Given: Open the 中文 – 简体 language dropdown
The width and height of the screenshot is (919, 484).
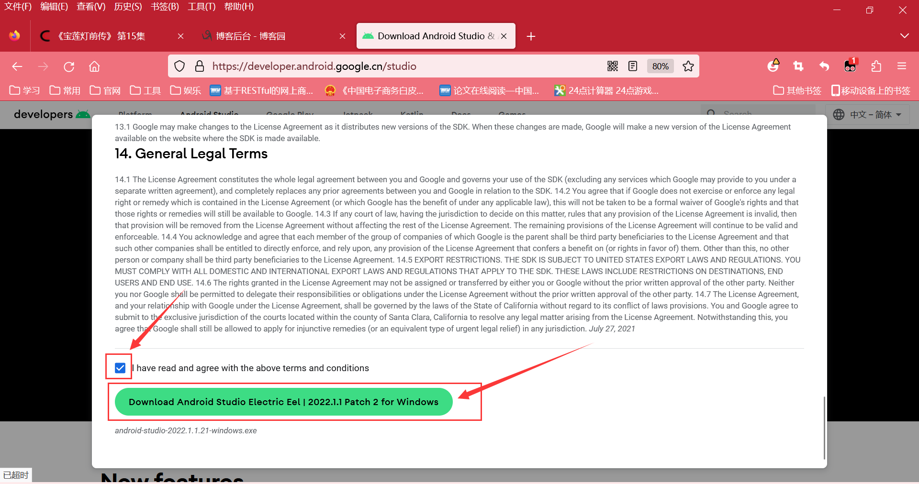Looking at the screenshot, I should (867, 115).
